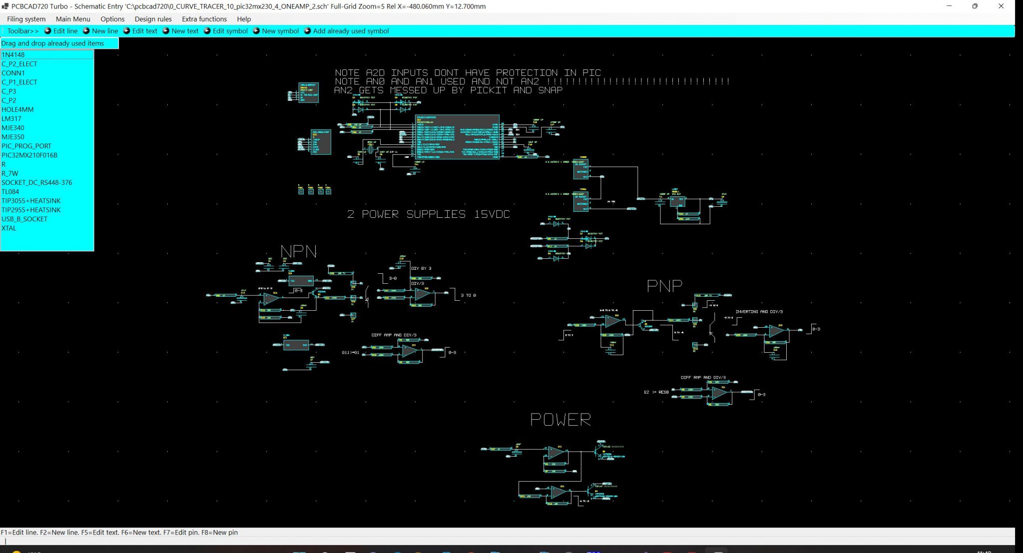
Task: Click the Toolbar>> label
Action: 22,31
